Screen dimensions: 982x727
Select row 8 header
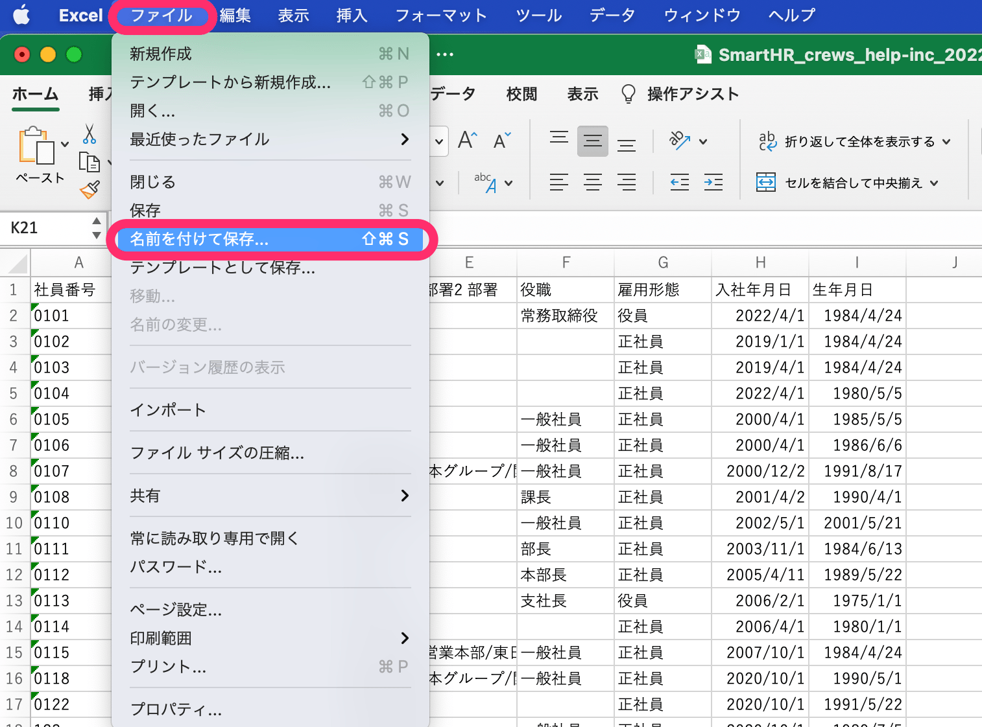click(14, 471)
